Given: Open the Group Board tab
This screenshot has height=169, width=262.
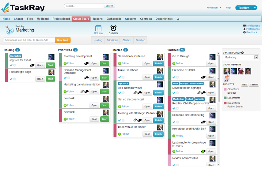Looking at the screenshot, I should coord(81,19).
